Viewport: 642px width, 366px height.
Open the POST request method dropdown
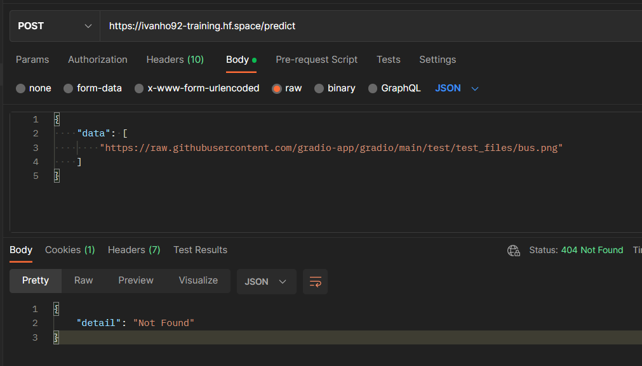point(54,25)
